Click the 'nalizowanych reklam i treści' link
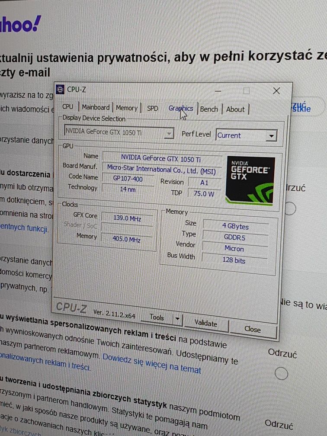 [45, 362]
